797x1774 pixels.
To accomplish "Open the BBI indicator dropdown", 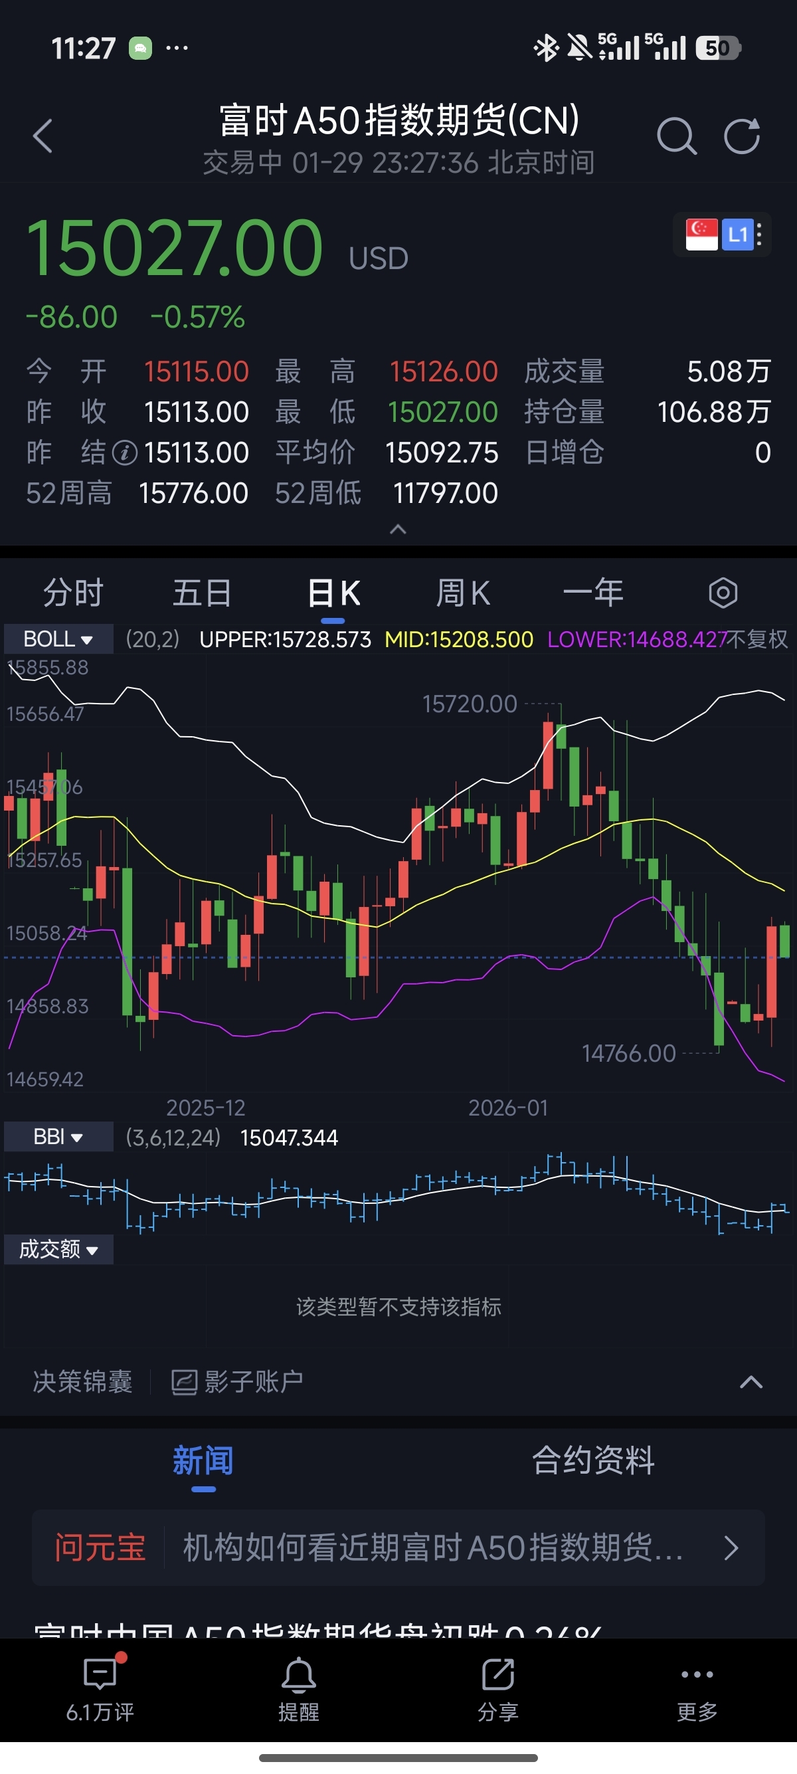I will [58, 1137].
